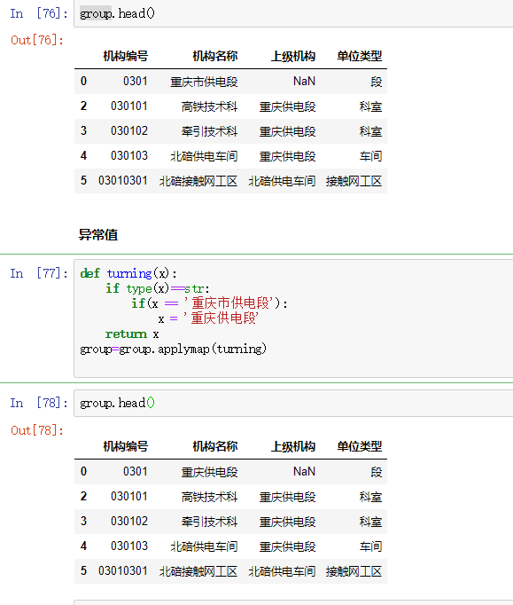Screen dimensions: 513x605
Task: Click cell 0301 in Out[76] table
Action: pyautogui.click(x=136, y=82)
